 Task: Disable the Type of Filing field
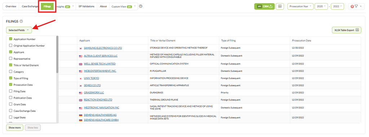pyautogui.click(x=10, y=78)
